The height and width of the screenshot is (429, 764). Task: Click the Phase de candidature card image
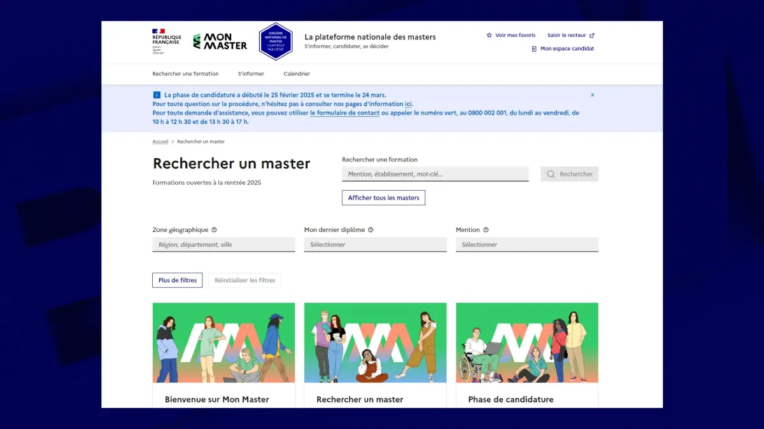[x=527, y=343]
